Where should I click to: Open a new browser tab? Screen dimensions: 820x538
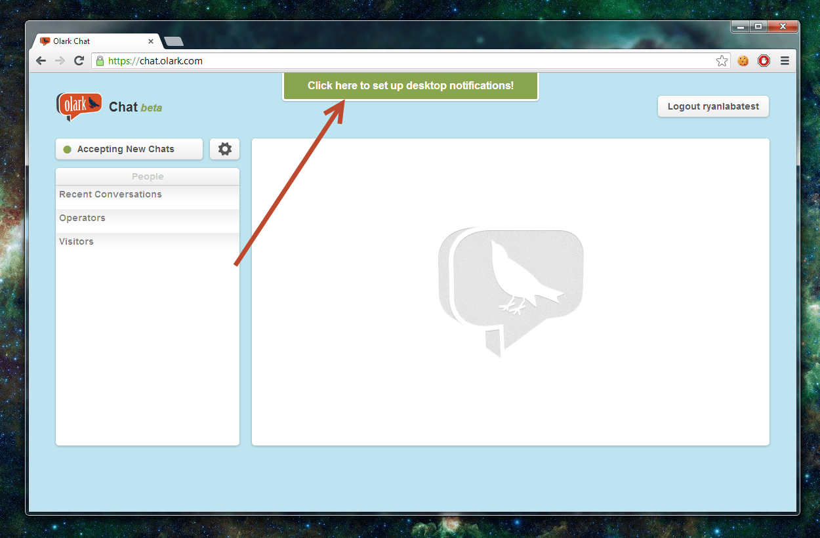point(173,41)
